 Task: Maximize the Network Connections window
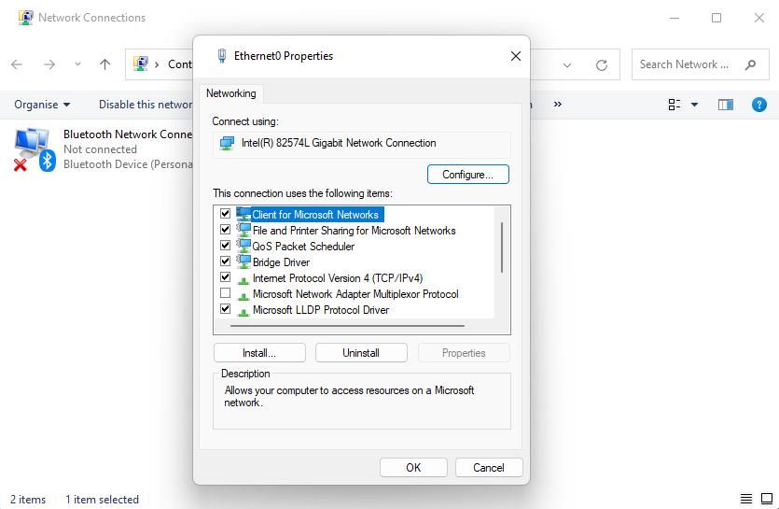[x=716, y=18]
